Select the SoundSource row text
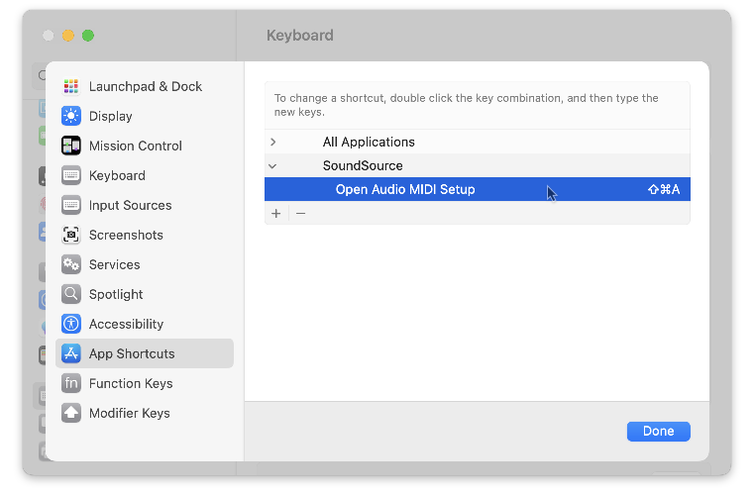 pos(363,166)
